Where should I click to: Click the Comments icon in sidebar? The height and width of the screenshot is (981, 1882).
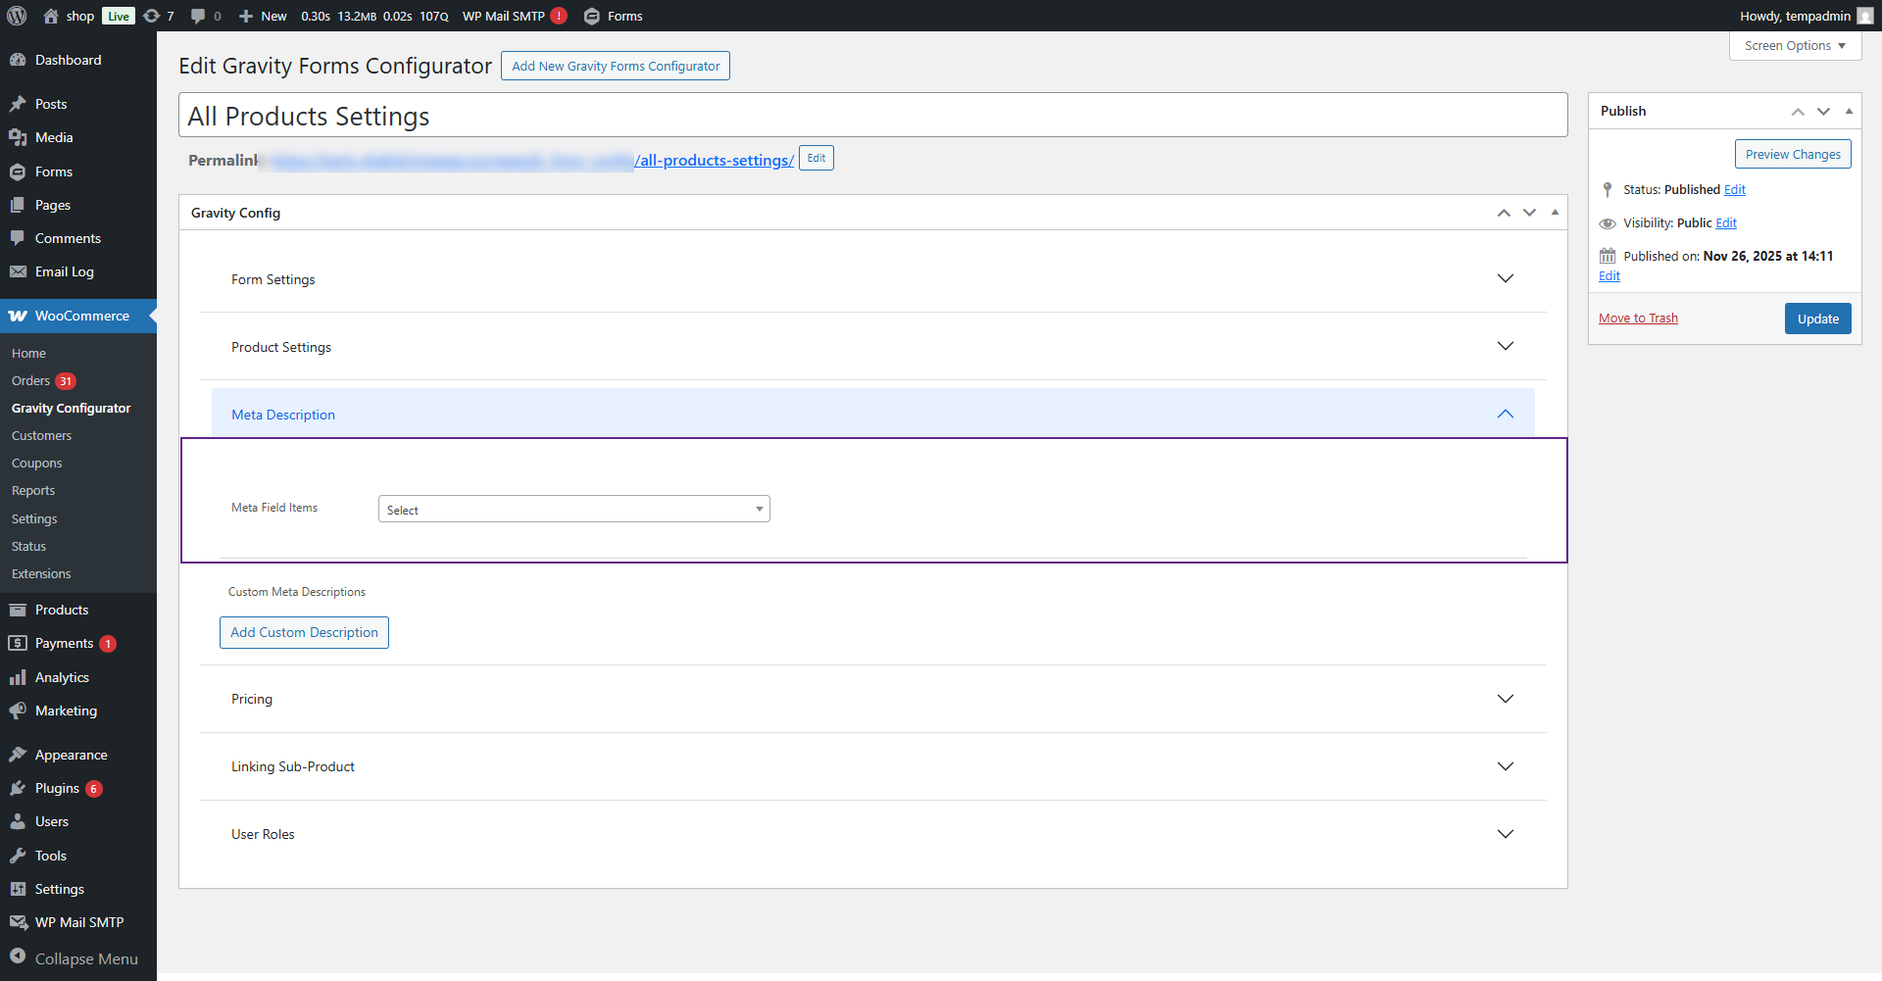[18, 238]
